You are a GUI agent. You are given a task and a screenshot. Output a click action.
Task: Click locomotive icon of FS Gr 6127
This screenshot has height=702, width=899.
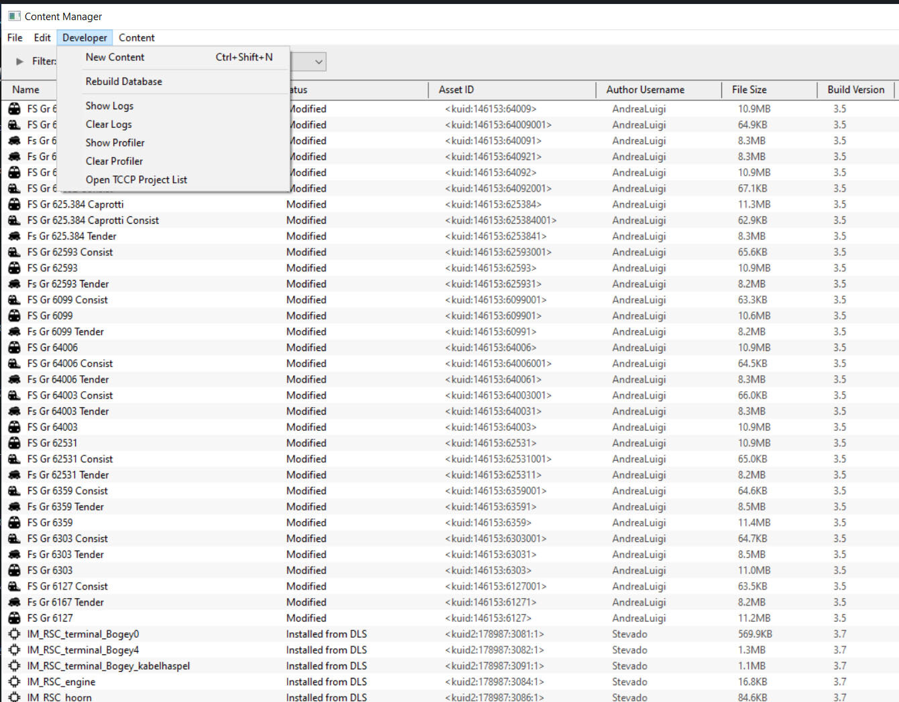pyautogui.click(x=14, y=618)
